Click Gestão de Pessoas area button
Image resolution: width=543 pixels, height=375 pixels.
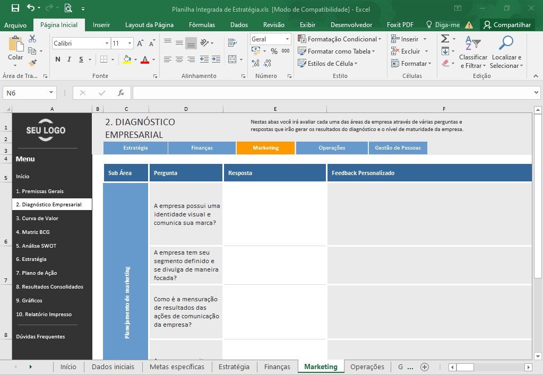(x=398, y=147)
